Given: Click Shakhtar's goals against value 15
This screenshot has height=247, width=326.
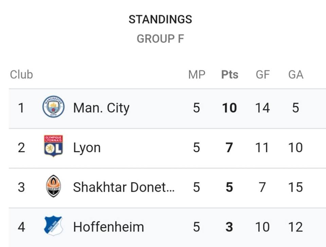Looking at the screenshot, I should click(295, 187).
